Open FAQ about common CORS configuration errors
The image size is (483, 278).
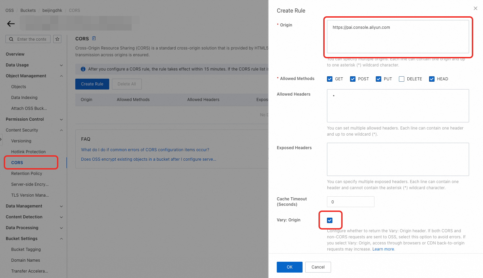coord(145,150)
